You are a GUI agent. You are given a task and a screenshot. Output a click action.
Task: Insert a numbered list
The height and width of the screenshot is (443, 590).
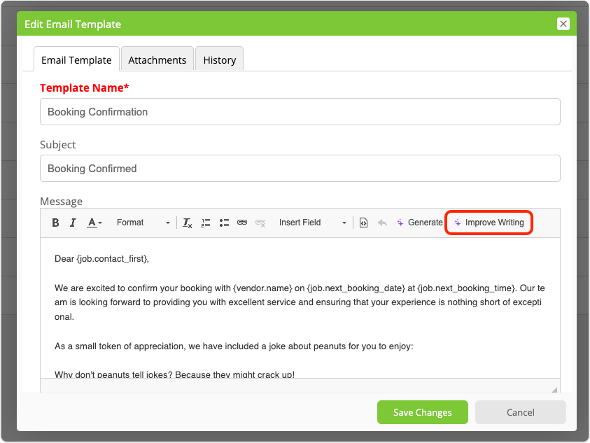pos(205,223)
